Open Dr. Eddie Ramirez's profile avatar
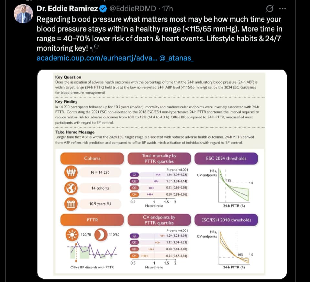Image resolution: width=310 pixels, height=282 pixels. [x=23, y=14]
